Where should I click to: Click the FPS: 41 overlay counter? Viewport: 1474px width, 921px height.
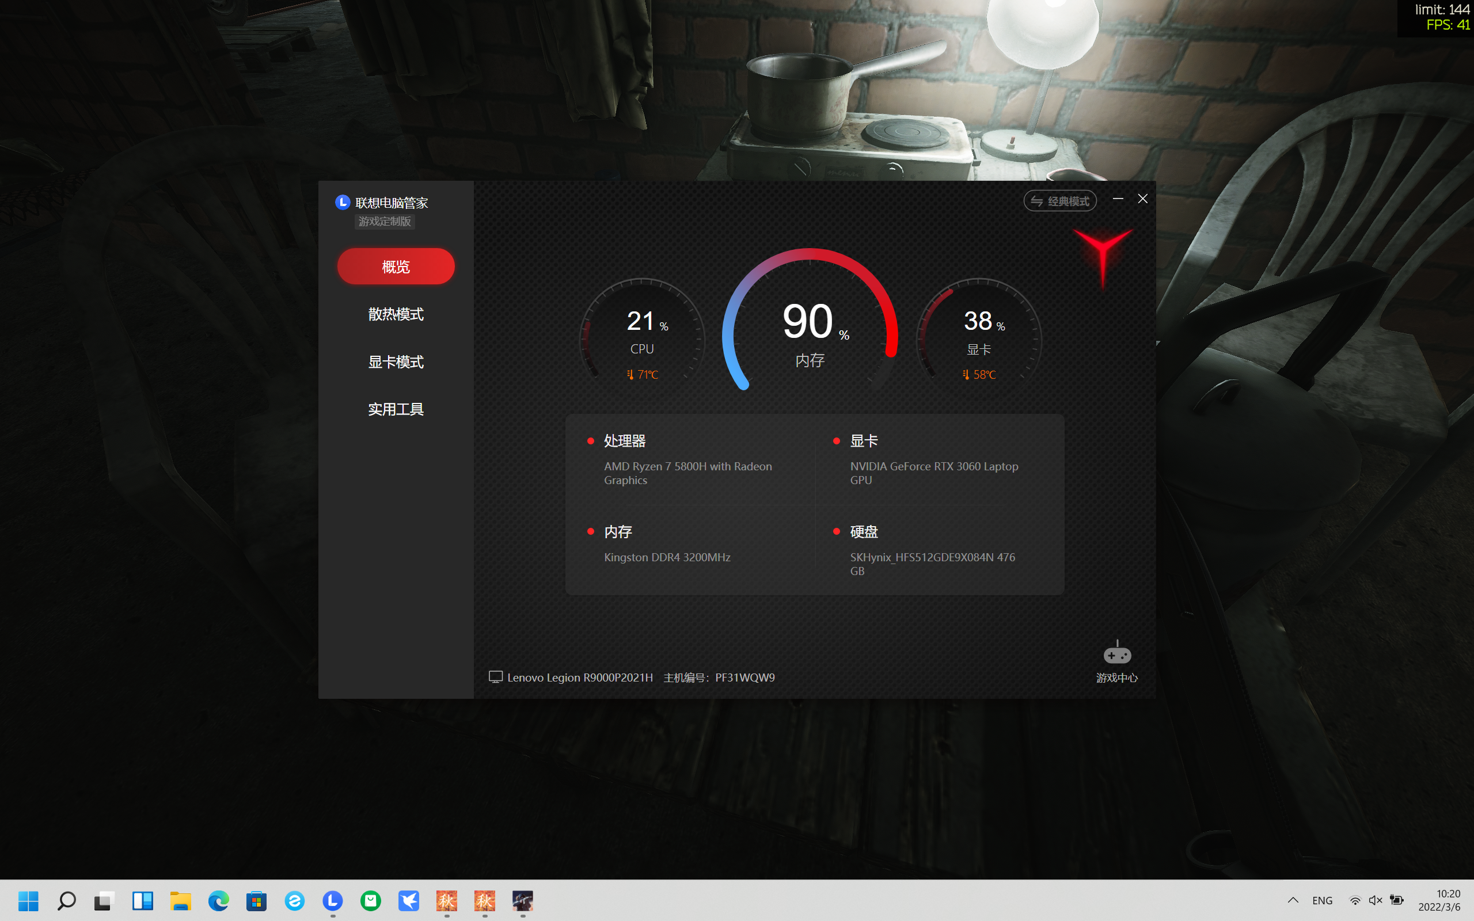coord(1448,25)
